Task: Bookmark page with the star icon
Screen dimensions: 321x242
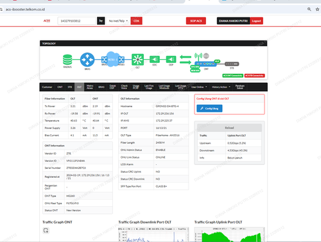Action: point(317,9)
